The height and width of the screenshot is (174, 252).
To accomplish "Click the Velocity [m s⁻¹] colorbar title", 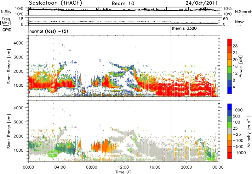I will tap(249, 131).
